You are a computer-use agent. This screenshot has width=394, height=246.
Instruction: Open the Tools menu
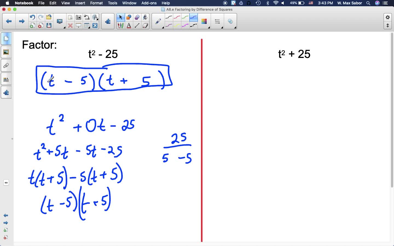click(x=112, y=3)
